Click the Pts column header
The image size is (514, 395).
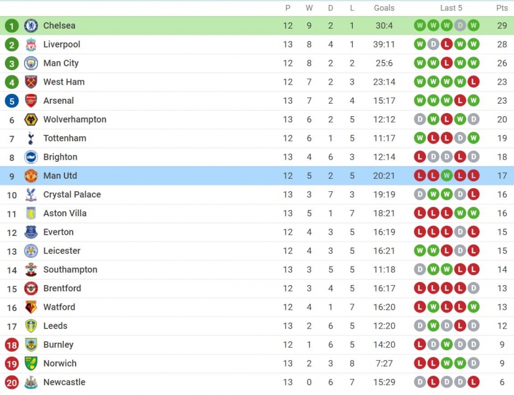pyautogui.click(x=502, y=8)
